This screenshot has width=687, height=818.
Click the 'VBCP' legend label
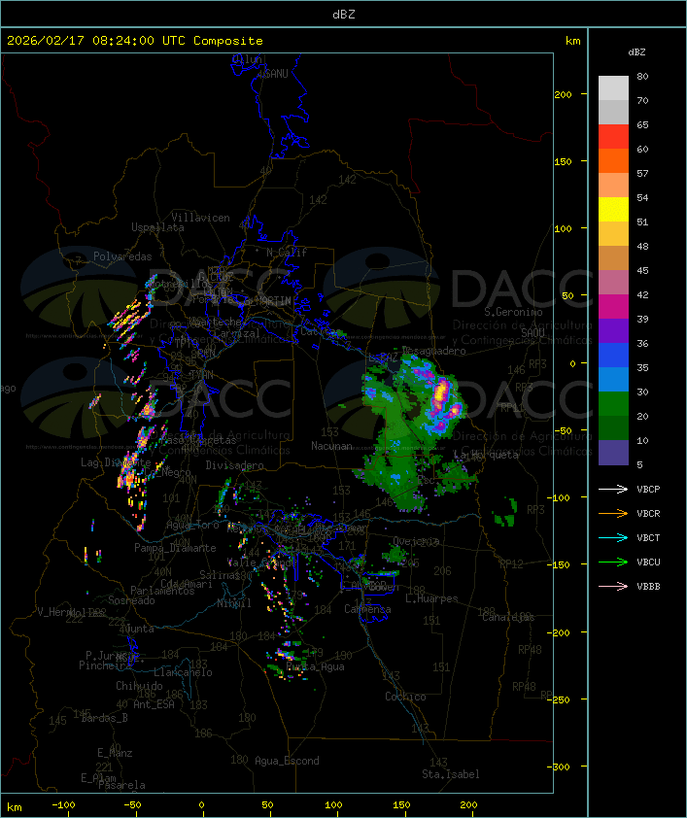coord(648,490)
